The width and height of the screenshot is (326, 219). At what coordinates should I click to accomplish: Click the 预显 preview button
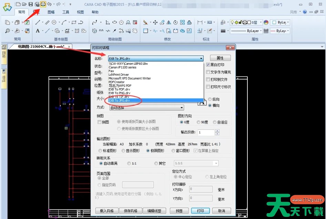[x=179, y=211]
